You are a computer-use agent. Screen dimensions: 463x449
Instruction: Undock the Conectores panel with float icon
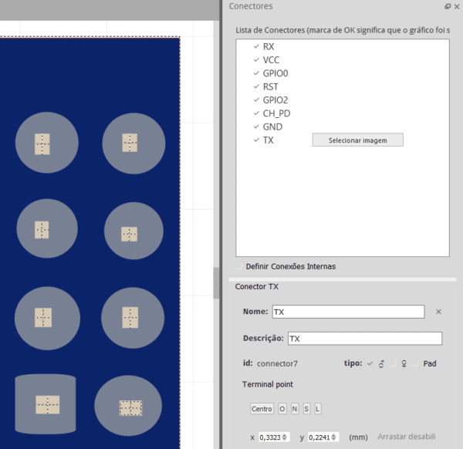coord(448,6)
